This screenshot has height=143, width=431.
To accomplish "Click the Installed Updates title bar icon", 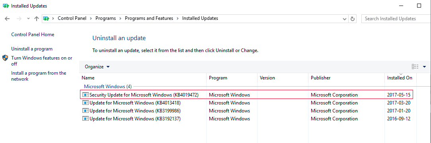I will [x=6, y=6].
